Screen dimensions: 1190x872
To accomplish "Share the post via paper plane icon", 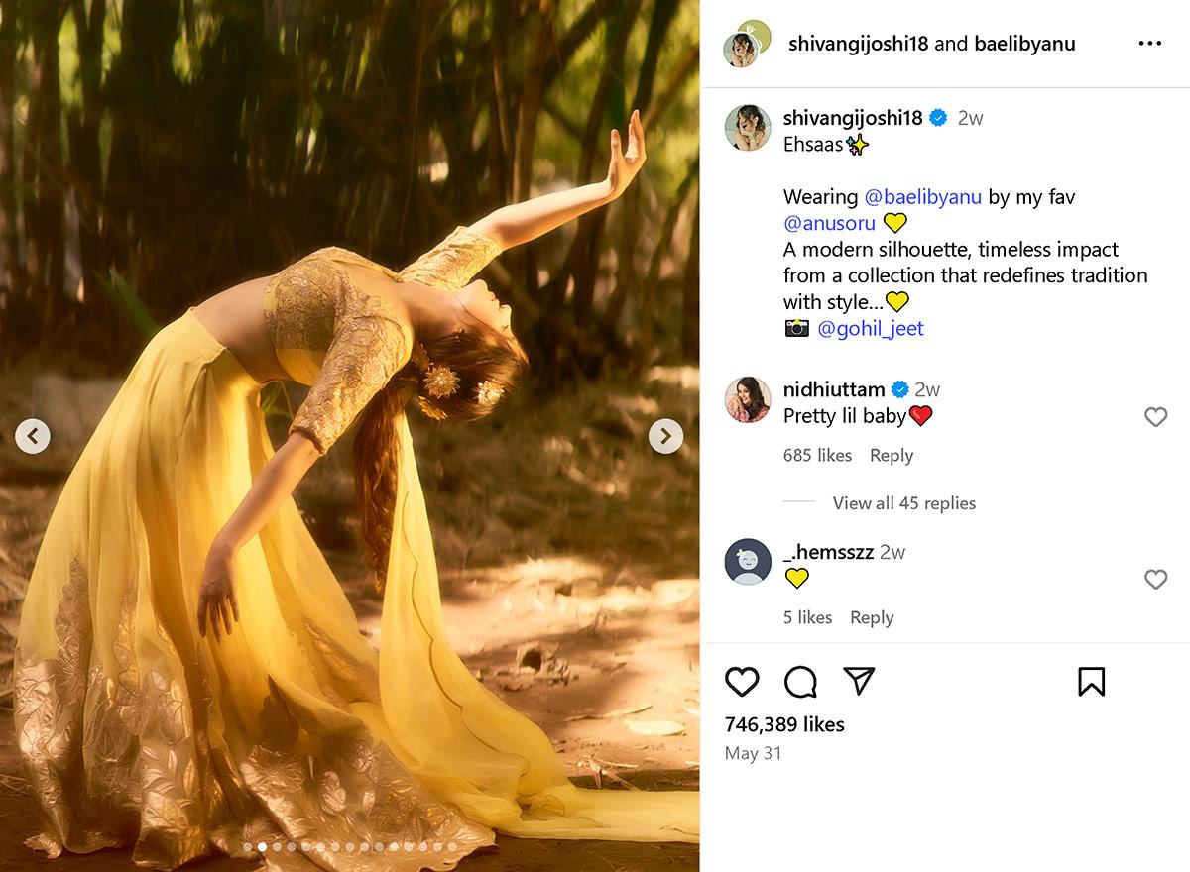I will [x=859, y=680].
